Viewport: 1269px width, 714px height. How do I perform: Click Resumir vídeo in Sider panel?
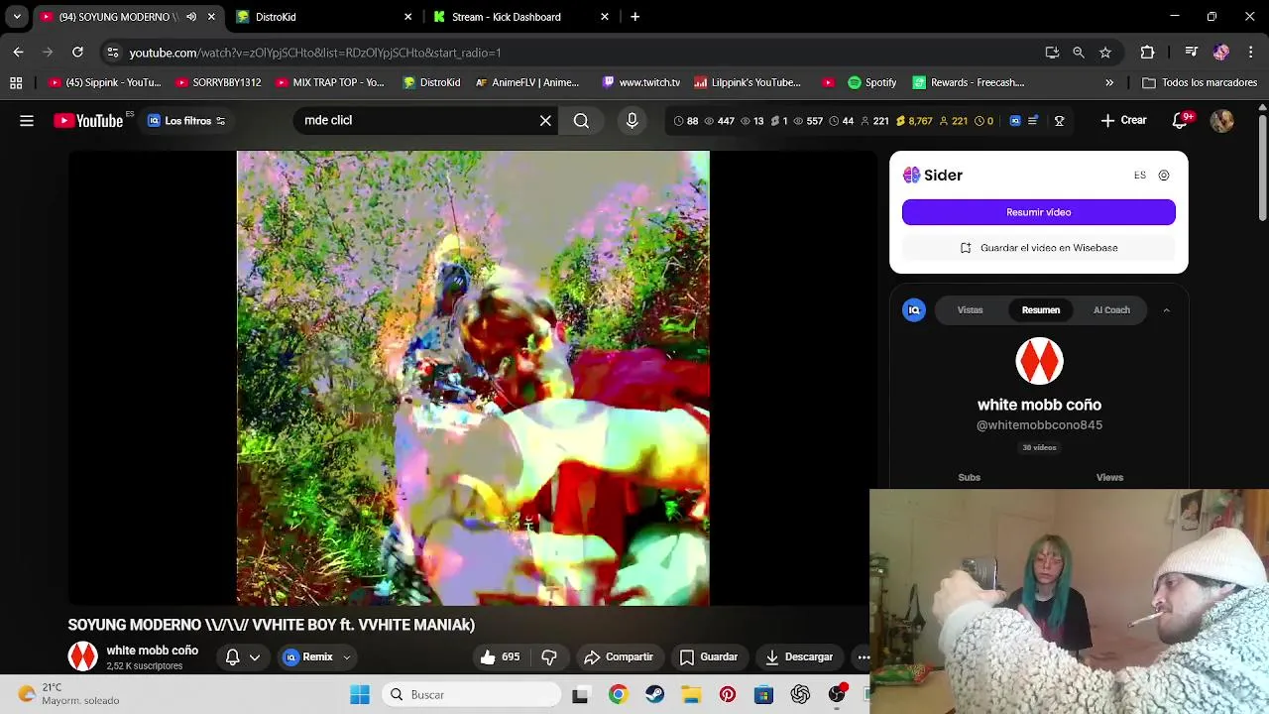(1038, 212)
